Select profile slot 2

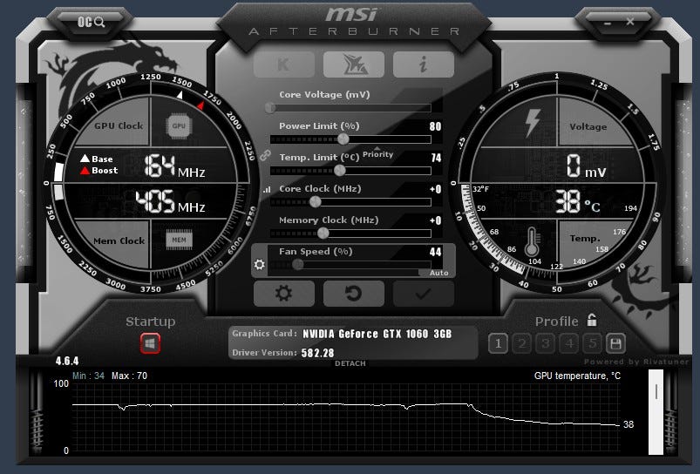coord(522,343)
